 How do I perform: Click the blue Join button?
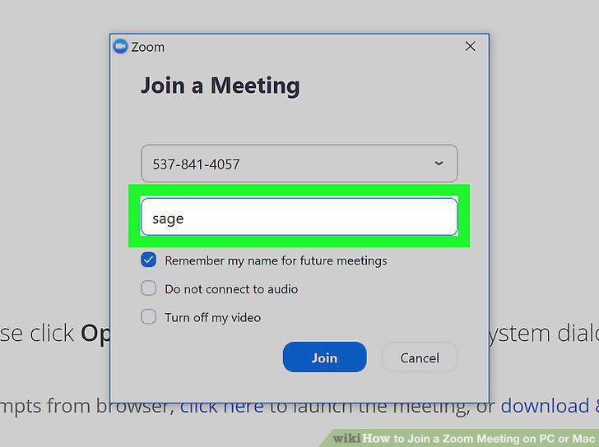click(325, 357)
